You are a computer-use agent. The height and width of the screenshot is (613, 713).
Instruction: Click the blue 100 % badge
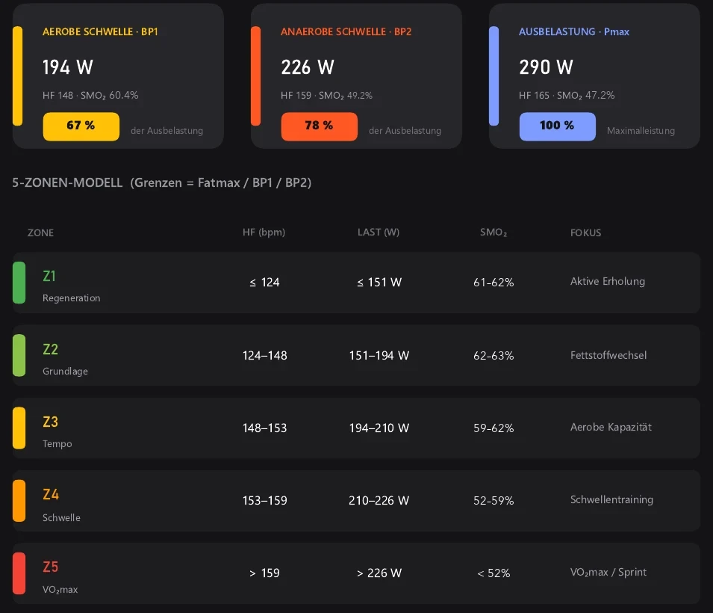coord(558,126)
